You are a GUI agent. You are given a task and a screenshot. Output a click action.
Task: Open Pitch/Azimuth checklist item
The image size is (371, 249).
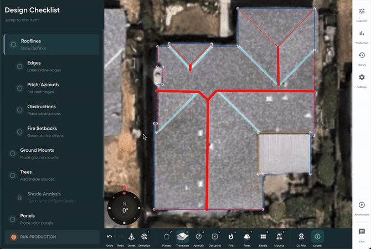[x=43, y=88]
